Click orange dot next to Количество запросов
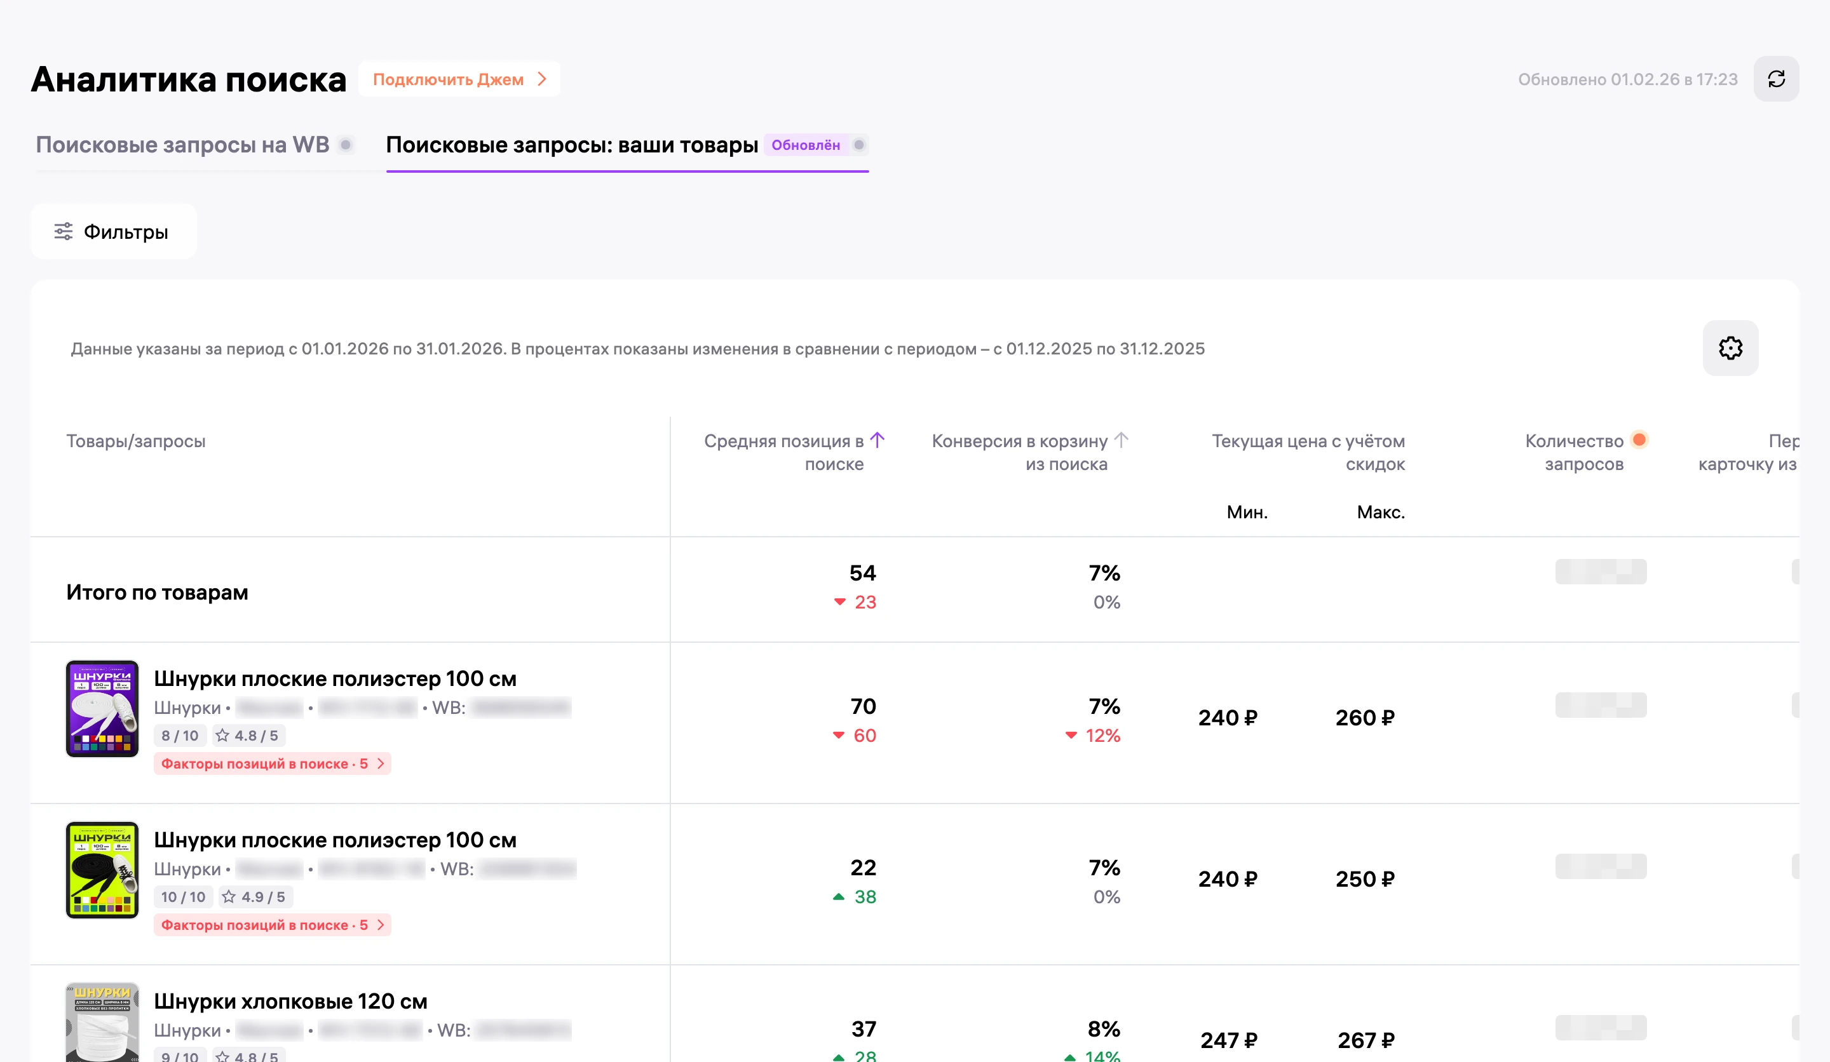Viewport: 1830px width, 1062px height. 1638,439
